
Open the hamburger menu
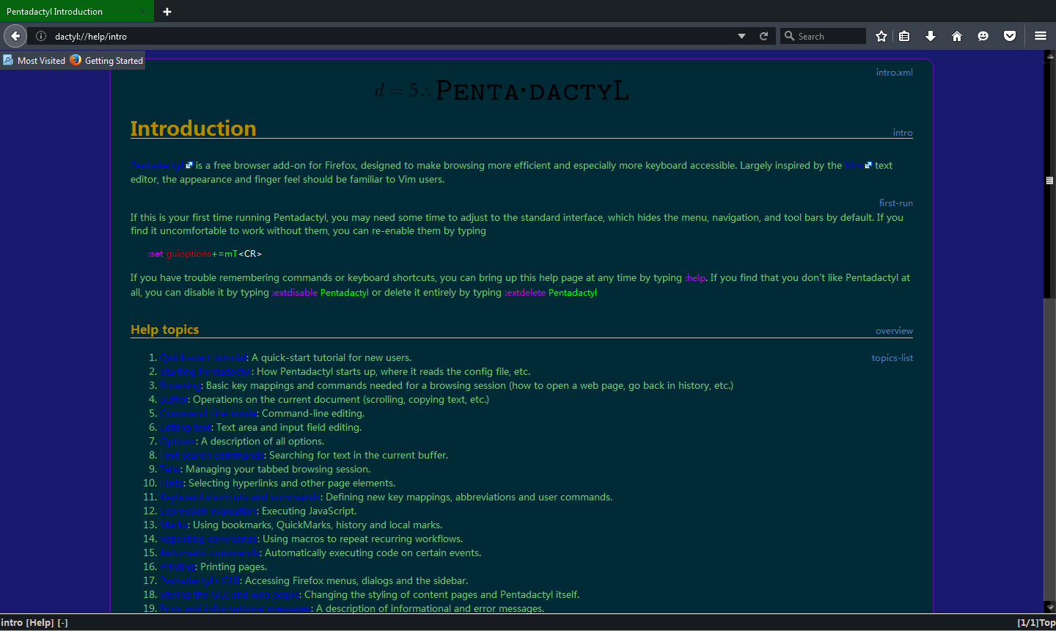pos(1041,36)
